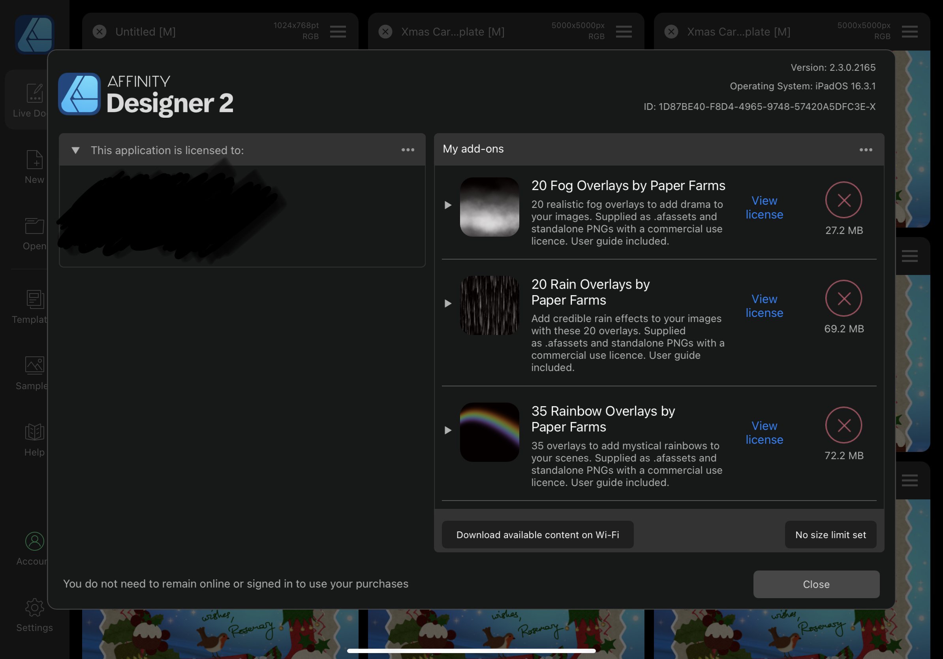View license for 20 Rain Overlays
This screenshot has height=659, width=943.
tap(765, 306)
